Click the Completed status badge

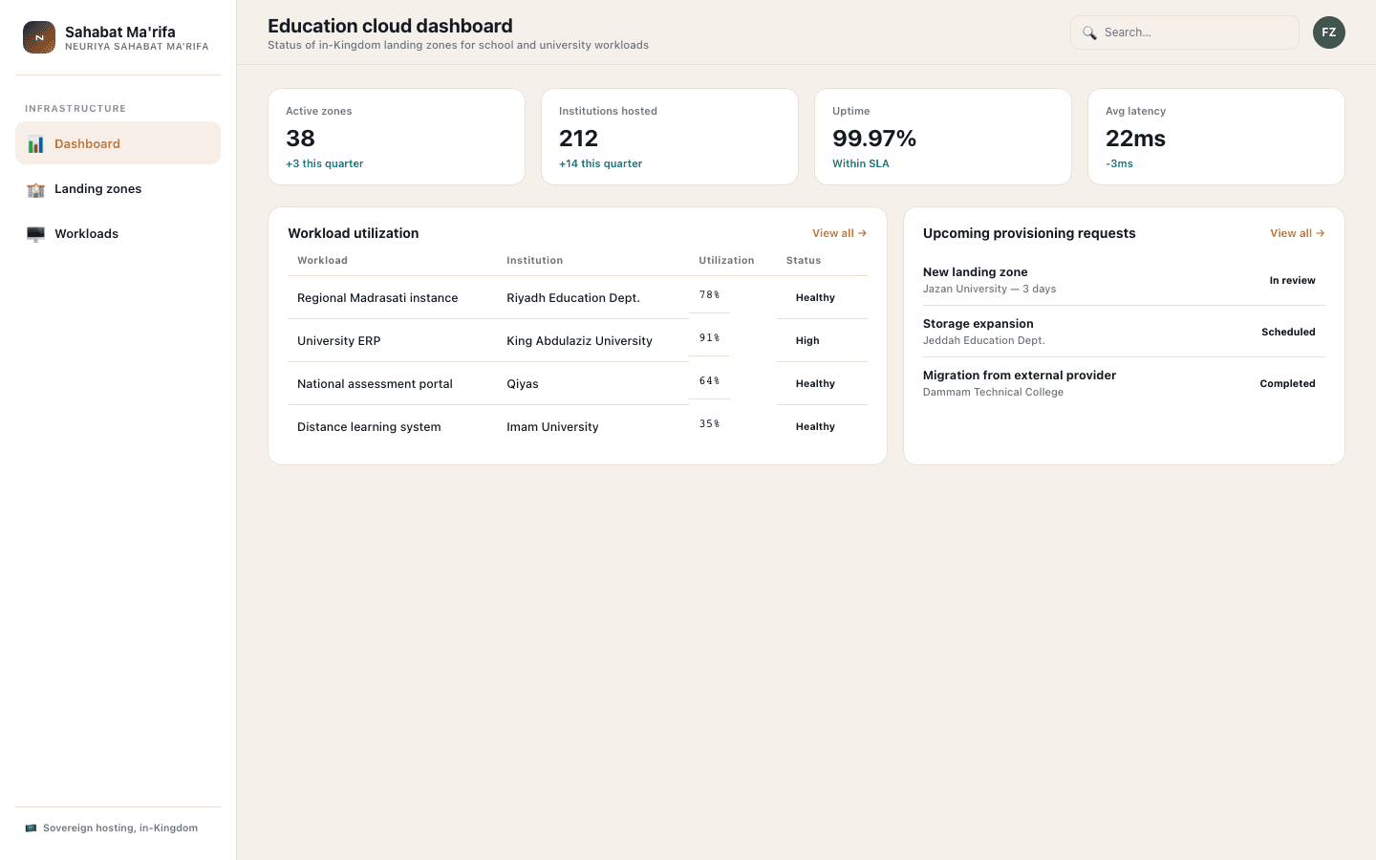coord(1287,384)
